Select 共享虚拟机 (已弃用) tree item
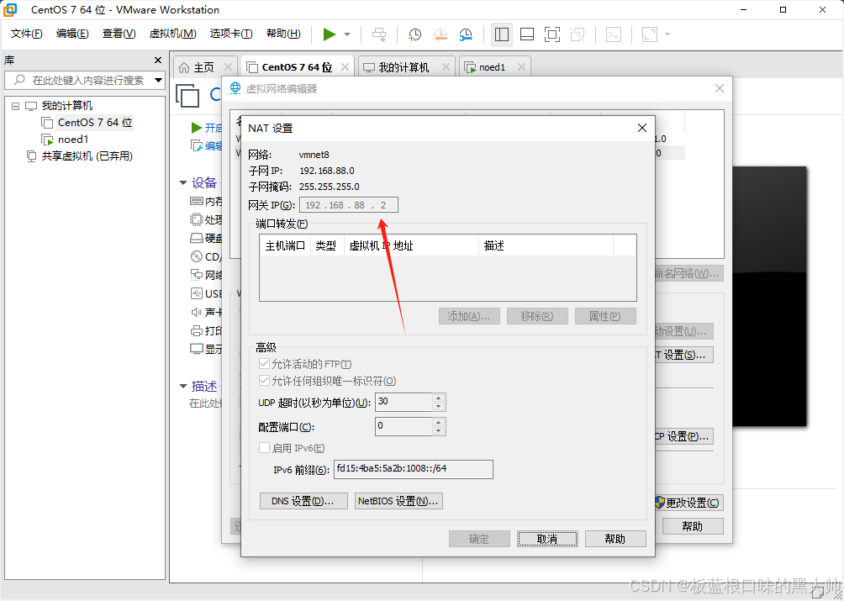The height and width of the screenshot is (601, 844). tap(87, 156)
